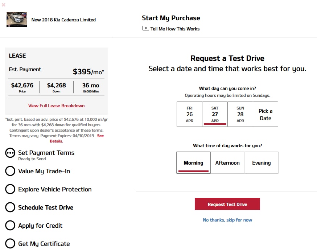Select the Get My Certificate circle
Viewport: 317px width, 252px height.
pyautogui.click(x=10, y=244)
